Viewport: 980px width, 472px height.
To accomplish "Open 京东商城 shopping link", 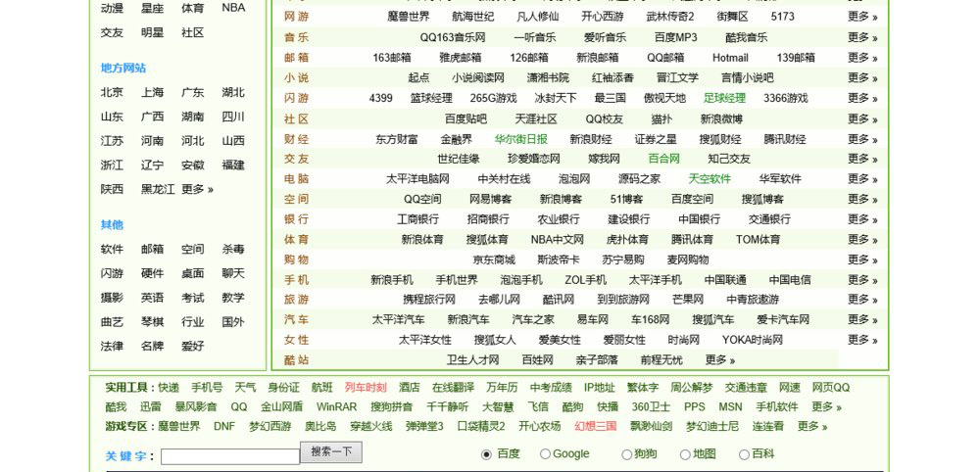I will 494,260.
